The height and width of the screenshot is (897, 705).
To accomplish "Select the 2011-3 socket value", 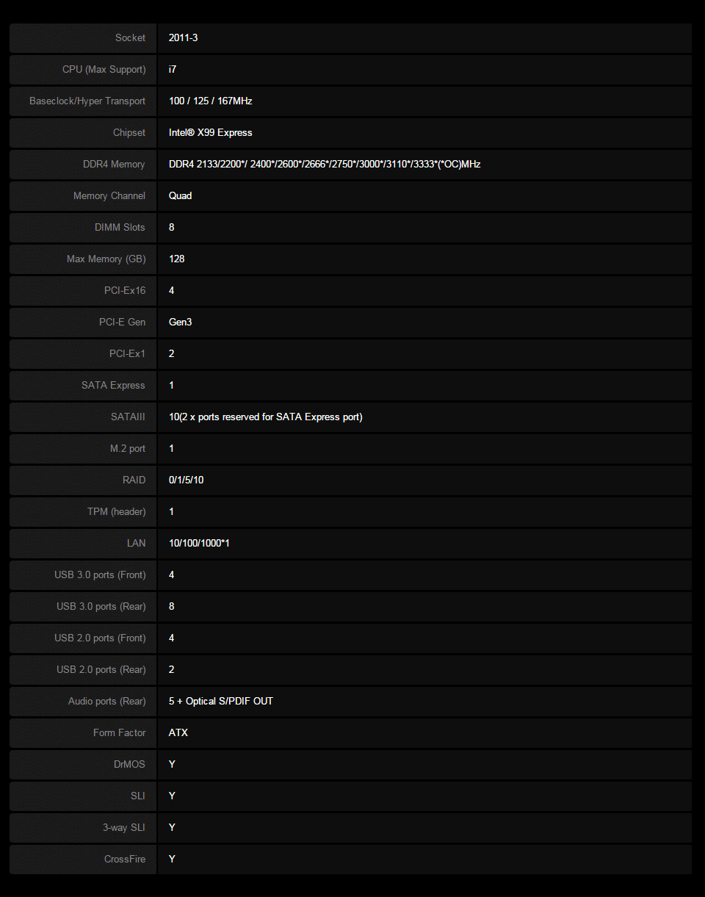I will (183, 37).
